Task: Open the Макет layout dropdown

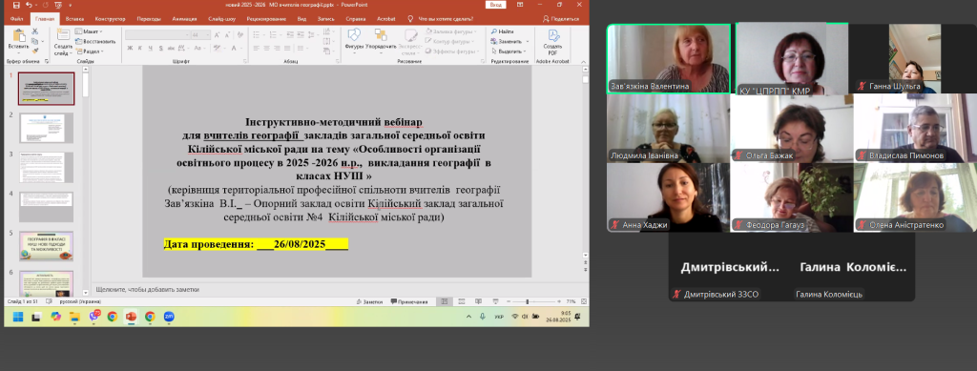Action: click(x=88, y=31)
